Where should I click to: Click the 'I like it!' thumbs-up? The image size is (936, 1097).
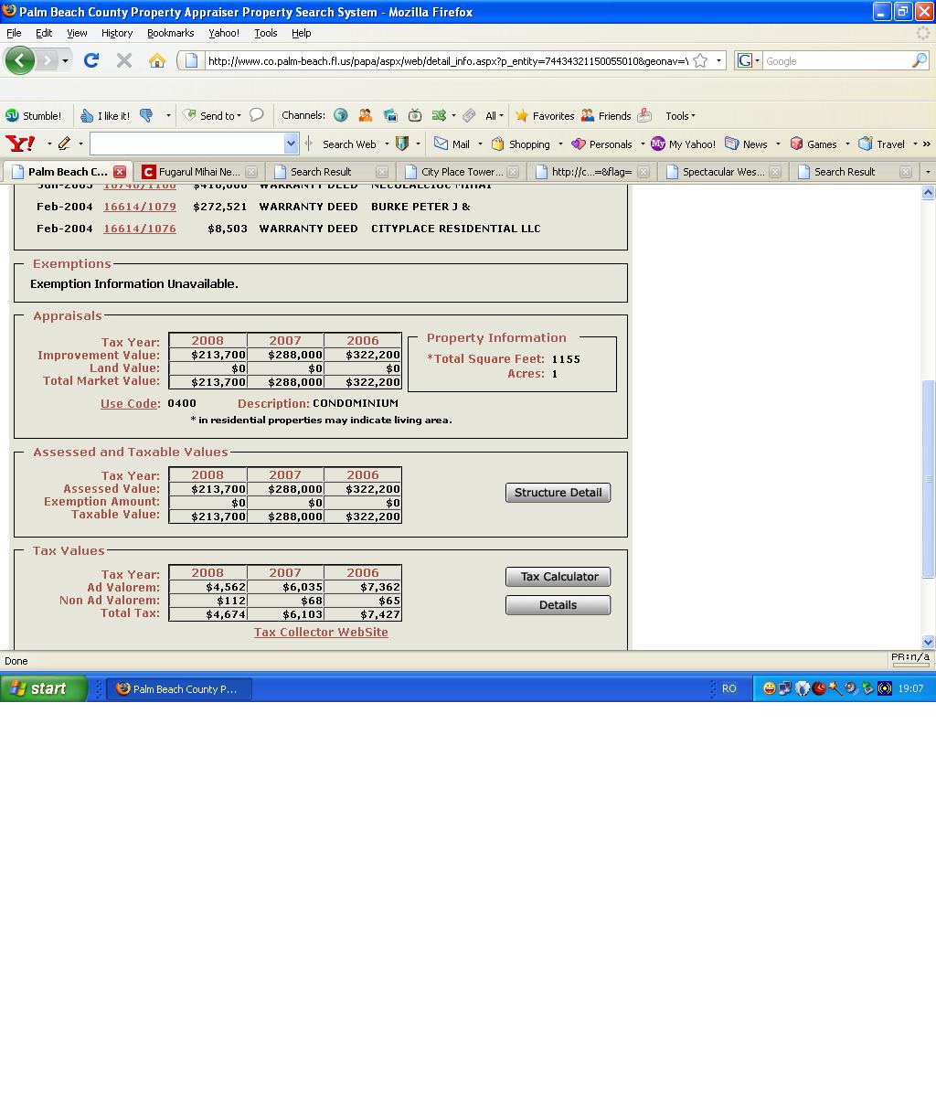(x=105, y=116)
